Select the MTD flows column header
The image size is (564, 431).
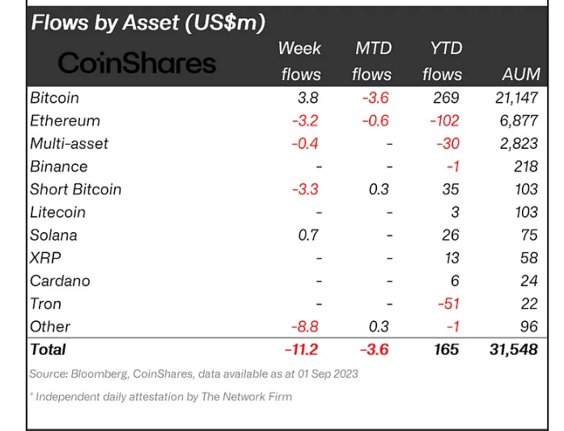(371, 61)
